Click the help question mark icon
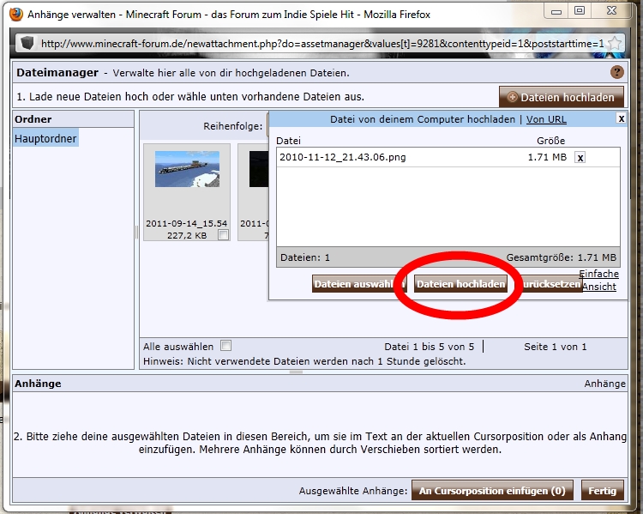The height and width of the screenshot is (514, 643). tap(616, 73)
